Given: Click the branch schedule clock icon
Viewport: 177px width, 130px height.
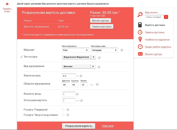Looking at the screenshot, I should [140, 47].
